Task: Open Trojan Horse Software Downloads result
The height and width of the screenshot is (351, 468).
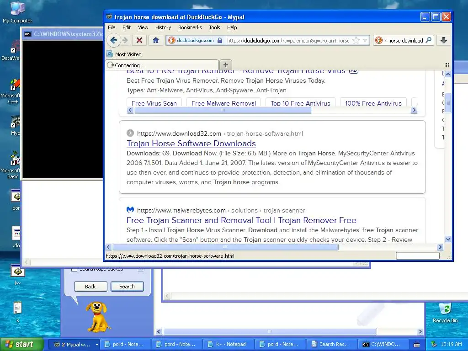Action: click(x=191, y=144)
